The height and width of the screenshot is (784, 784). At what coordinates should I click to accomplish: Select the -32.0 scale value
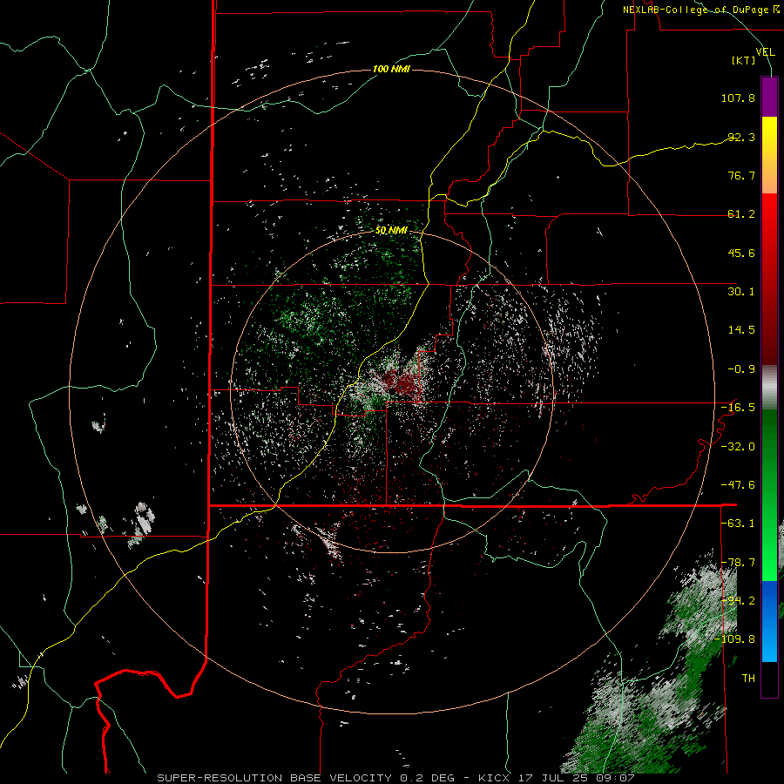(738, 447)
